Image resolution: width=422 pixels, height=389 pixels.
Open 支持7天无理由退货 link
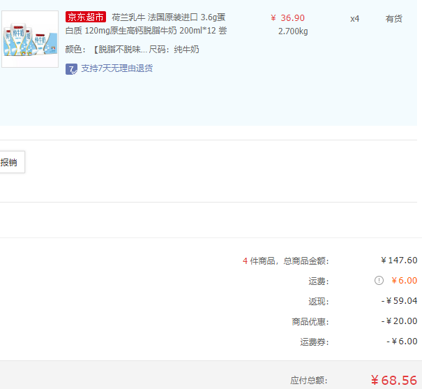coord(116,68)
